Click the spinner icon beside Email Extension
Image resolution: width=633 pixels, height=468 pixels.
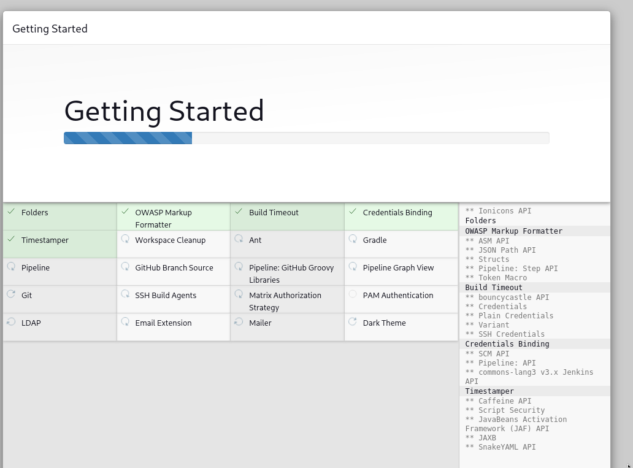pyautogui.click(x=125, y=322)
